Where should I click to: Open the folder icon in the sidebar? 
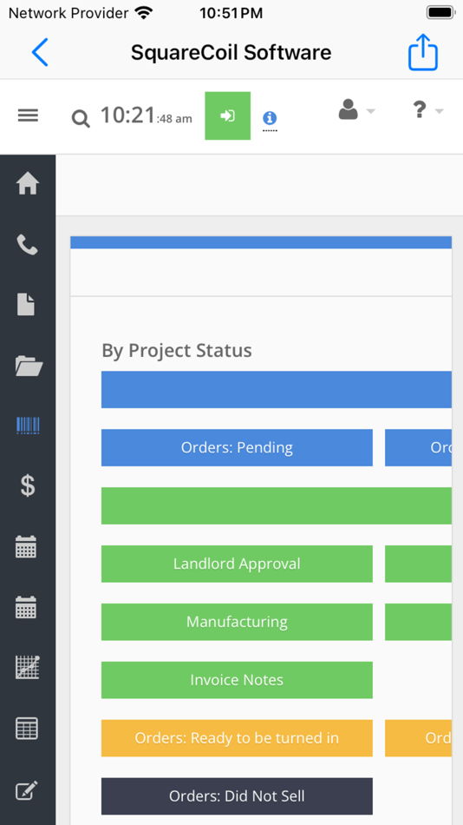point(29,366)
